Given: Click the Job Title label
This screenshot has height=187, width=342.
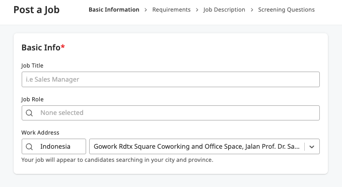Looking at the screenshot, I should [32, 66].
